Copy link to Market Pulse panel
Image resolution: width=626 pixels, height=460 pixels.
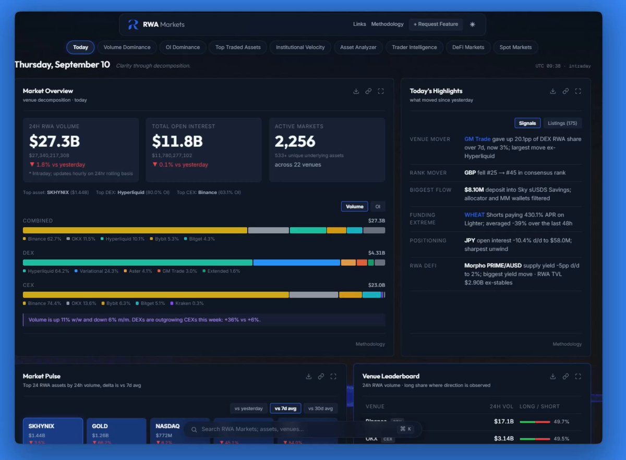[321, 376]
